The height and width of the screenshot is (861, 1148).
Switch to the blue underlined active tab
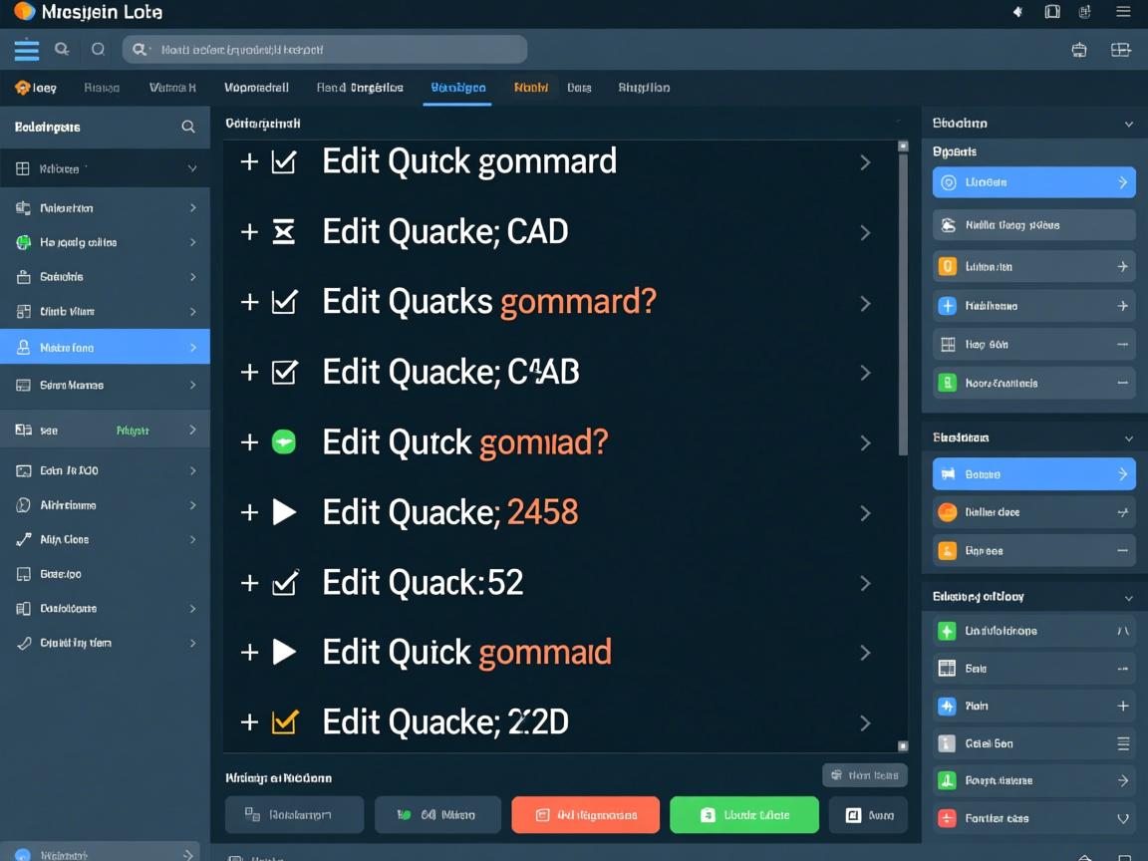[x=457, y=88]
